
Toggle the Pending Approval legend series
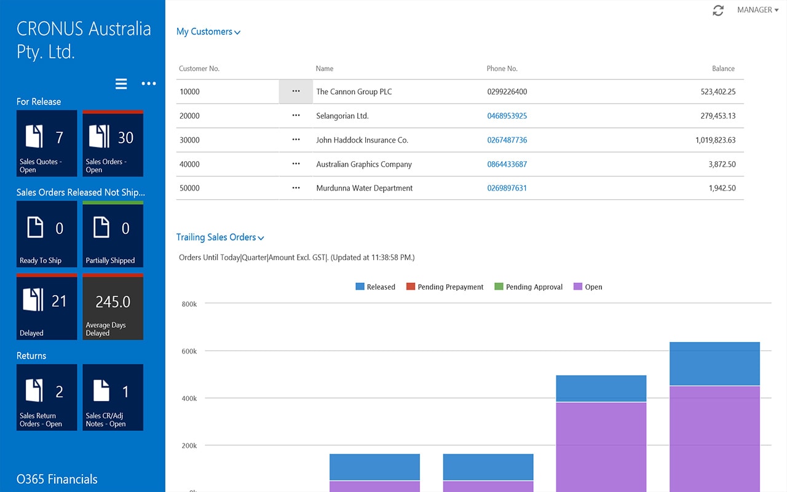529,287
